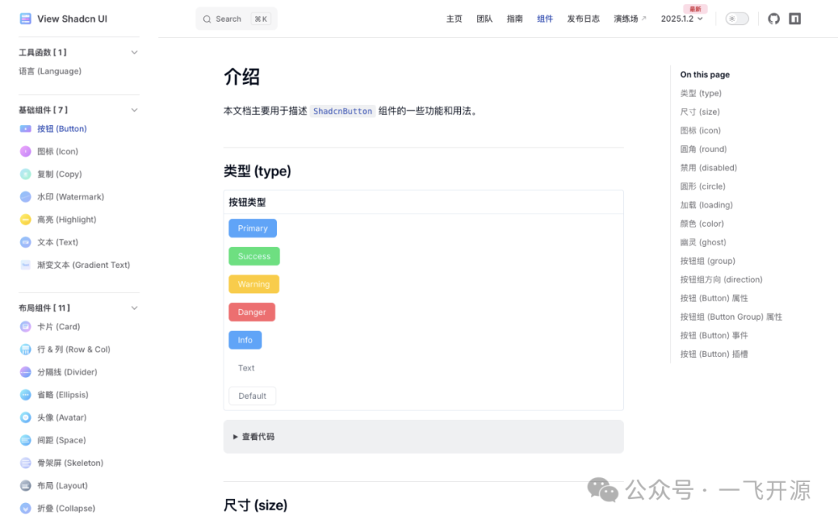Click the 类型 (type) section heading
838x524 pixels.
(x=257, y=171)
